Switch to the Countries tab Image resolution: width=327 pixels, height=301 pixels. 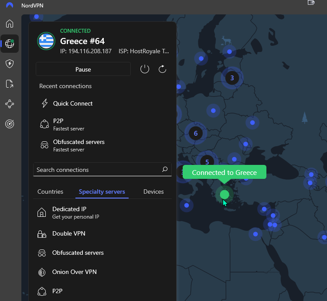tap(50, 192)
